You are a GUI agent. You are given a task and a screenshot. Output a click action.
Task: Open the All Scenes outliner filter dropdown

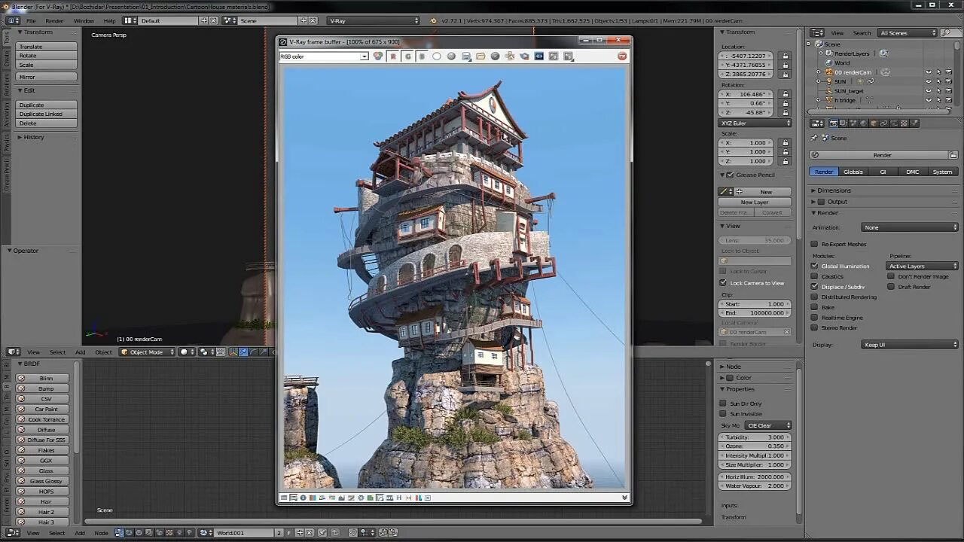[908, 32]
